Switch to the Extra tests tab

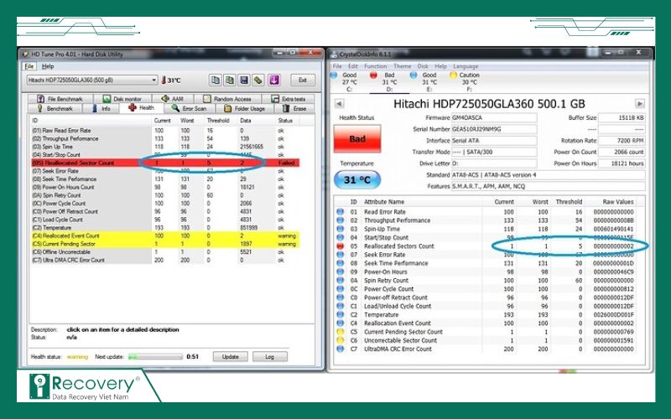pyautogui.click(x=288, y=99)
